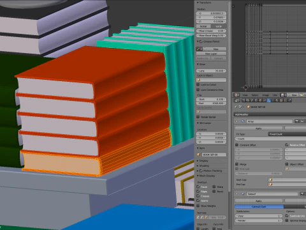Image resolution: width=306 pixels, height=230 pixels.
Task: Open the UVs menu in UV editor
Action: point(275,95)
